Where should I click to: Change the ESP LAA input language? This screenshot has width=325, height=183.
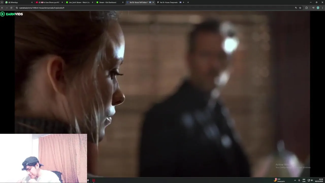[304, 180]
